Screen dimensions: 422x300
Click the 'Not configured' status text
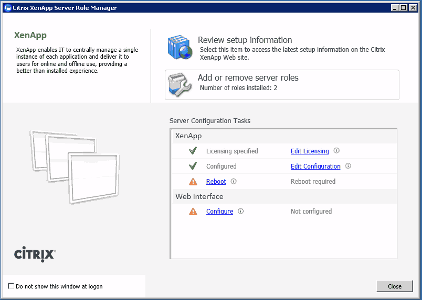[311, 212]
